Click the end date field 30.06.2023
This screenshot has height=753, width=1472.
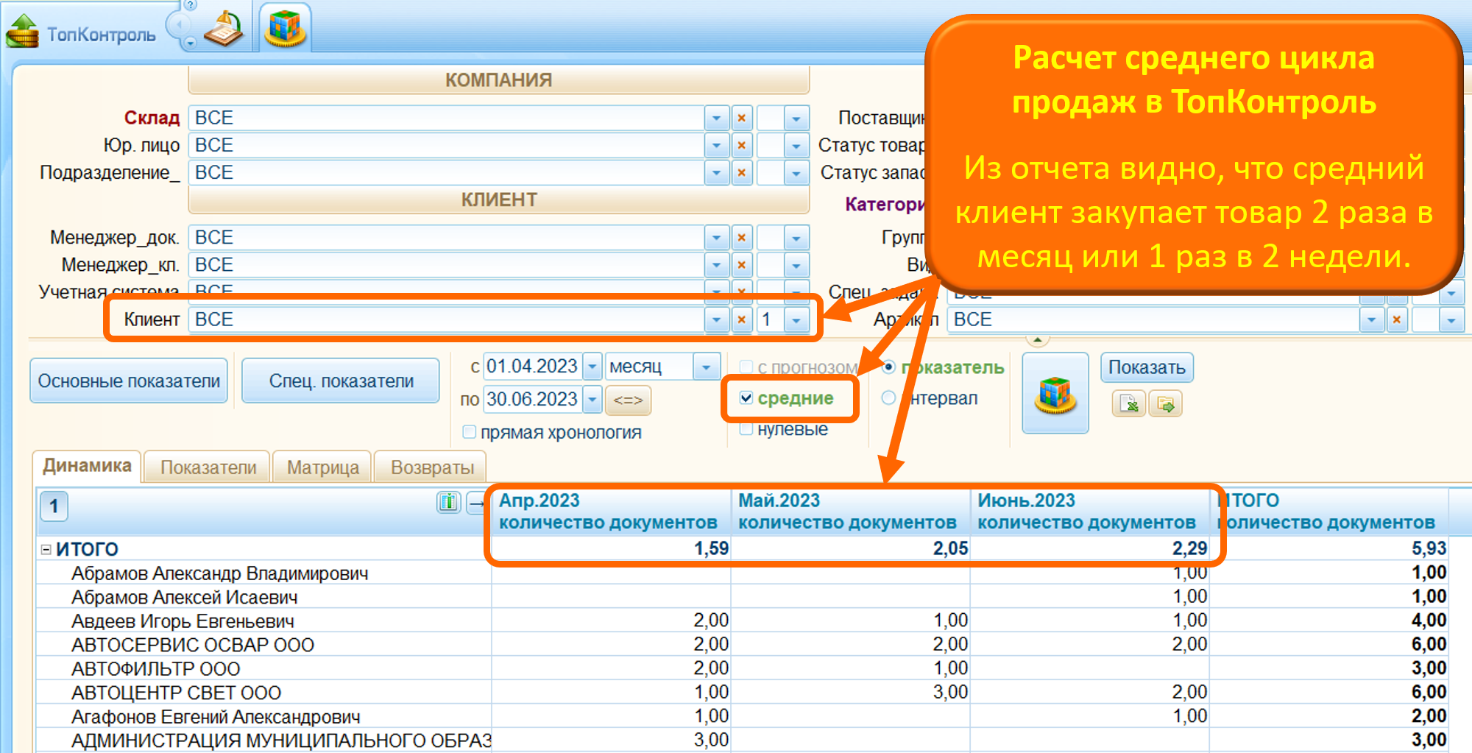(532, 400)
